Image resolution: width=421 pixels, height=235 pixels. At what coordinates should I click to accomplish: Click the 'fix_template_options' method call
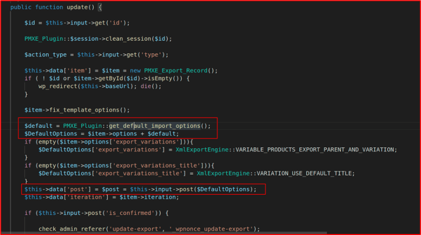[84, 110]
